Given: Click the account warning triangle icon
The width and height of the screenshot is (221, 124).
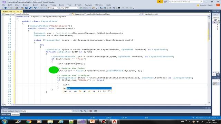Looking at the screenshot, I should point(198,5).
